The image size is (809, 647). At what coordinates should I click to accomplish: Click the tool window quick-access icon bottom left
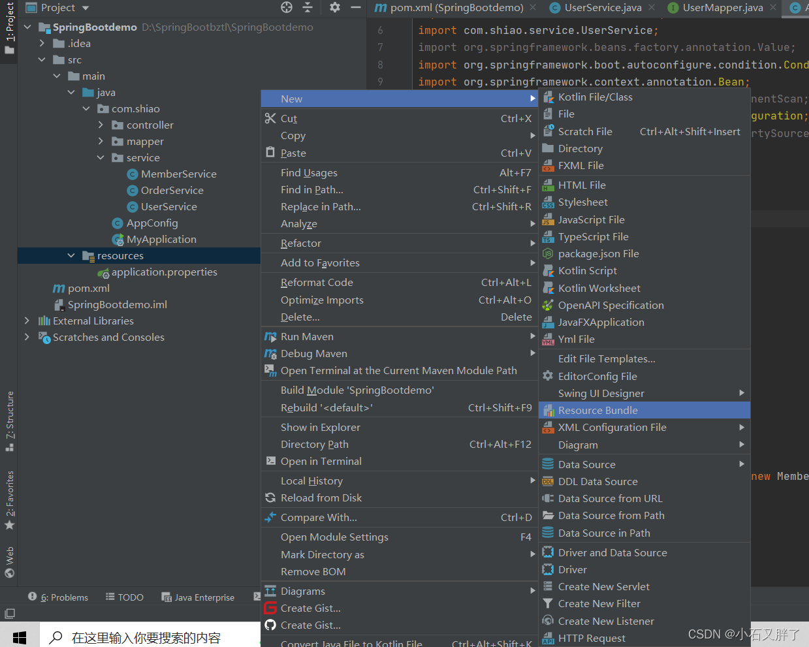(9, 613)
